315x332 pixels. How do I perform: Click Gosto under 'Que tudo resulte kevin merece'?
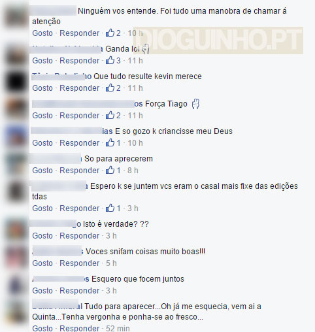coord(42,88)
